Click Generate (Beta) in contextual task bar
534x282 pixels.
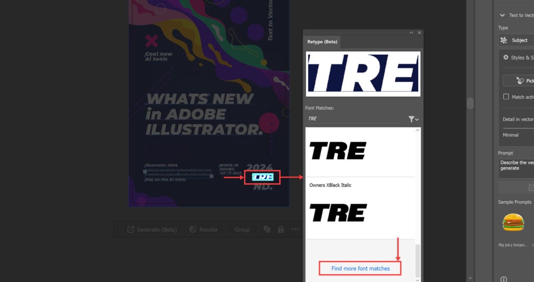click(x=152, y=229)
